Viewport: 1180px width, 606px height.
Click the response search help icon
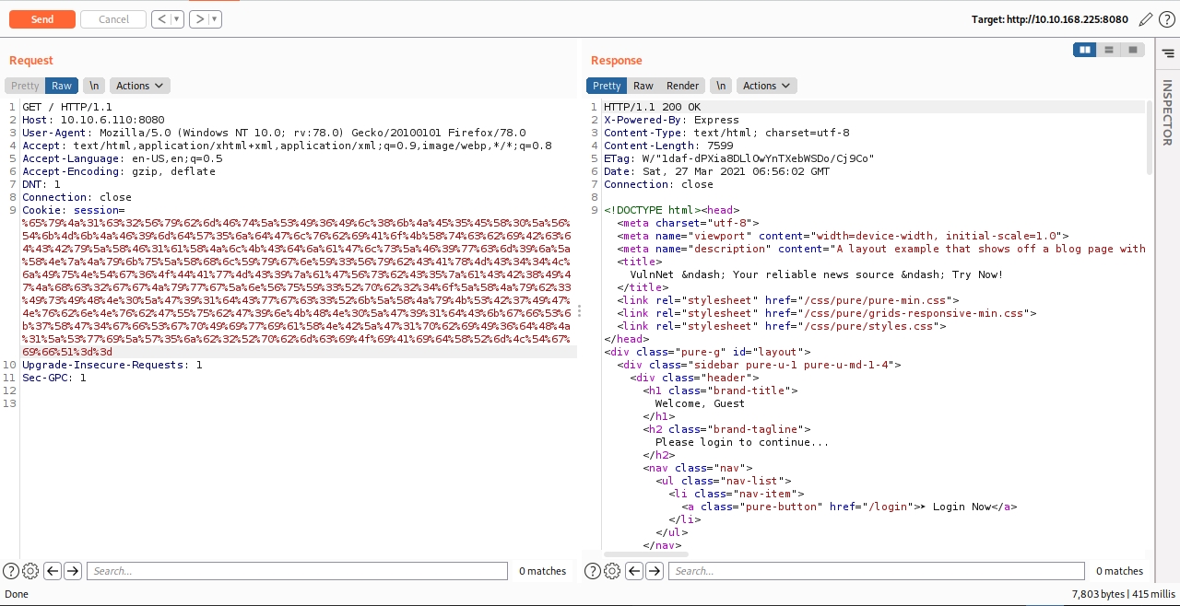(x=594, y=571)
